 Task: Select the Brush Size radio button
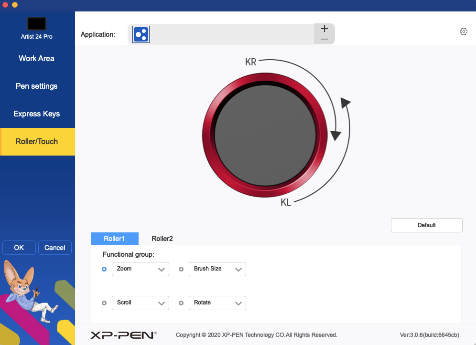[x=181, y=269]
